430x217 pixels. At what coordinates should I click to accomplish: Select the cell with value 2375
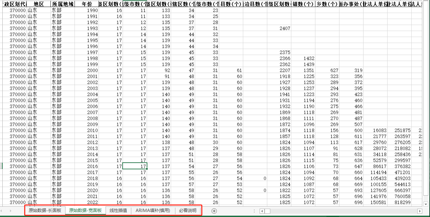pos(279,52)
